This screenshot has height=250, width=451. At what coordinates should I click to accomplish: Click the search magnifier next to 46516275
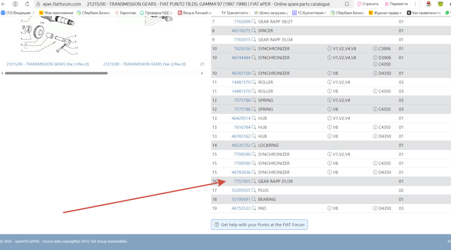pyautogui.click(x=254, y=31)
